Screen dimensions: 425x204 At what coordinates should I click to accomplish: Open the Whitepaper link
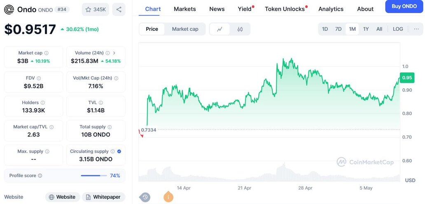pyautogui.click(x=103, y=197)
